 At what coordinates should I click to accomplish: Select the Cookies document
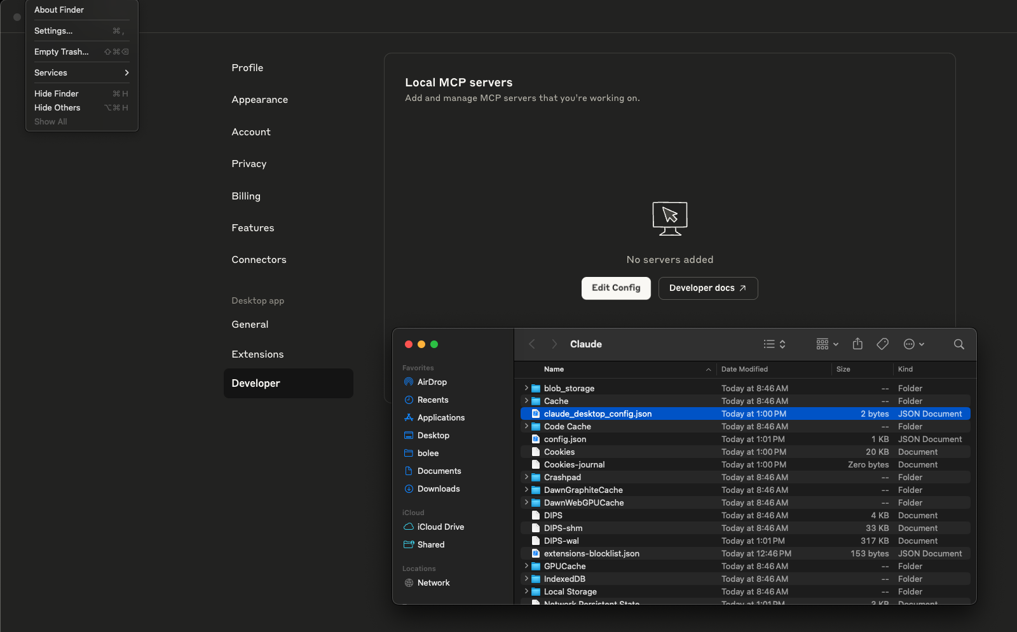click(x=745, y=452)
